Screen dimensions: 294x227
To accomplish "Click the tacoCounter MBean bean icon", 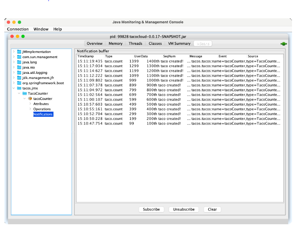I will (x=30, y=99).
